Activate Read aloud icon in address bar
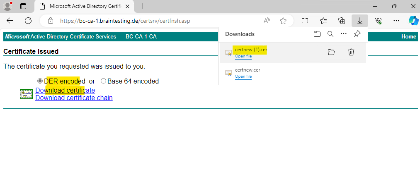The image size is (420, 172). point(267,21)
